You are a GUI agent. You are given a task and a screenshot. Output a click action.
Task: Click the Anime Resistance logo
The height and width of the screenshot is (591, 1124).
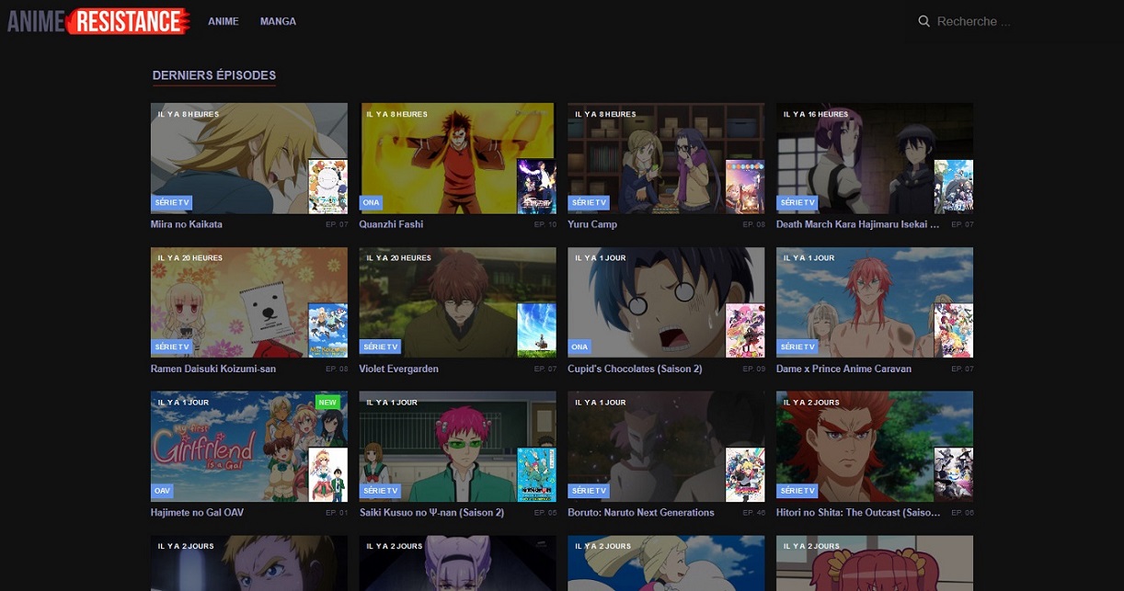(x=98, y=20)
